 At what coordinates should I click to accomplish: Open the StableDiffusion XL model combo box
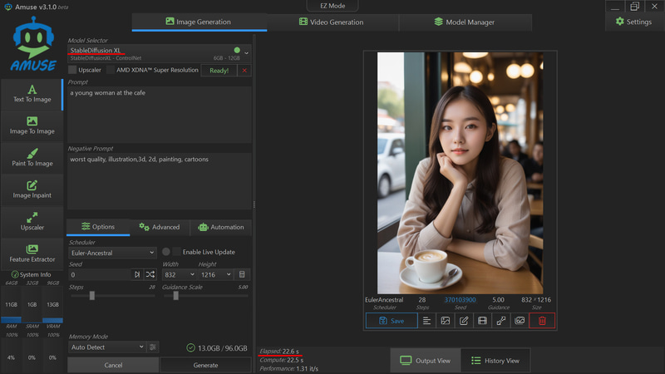160,53
